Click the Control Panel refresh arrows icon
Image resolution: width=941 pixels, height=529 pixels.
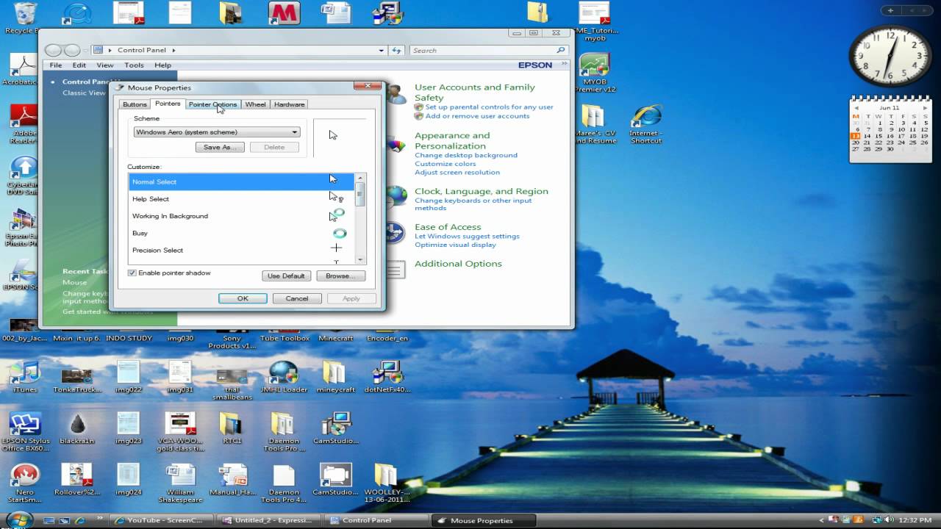(x=396, y=51)
